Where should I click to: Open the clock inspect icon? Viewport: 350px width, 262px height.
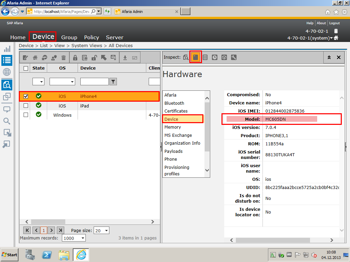[215, 57]
